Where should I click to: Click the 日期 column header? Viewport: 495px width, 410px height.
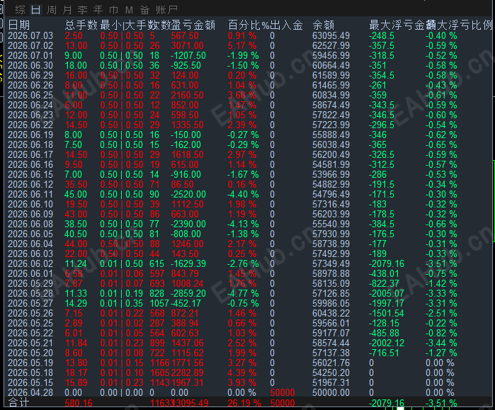[18, 25]
